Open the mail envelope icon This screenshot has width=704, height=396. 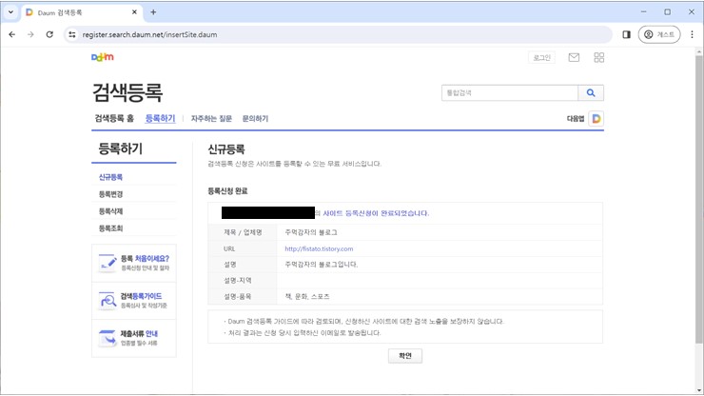click(574, 57)
